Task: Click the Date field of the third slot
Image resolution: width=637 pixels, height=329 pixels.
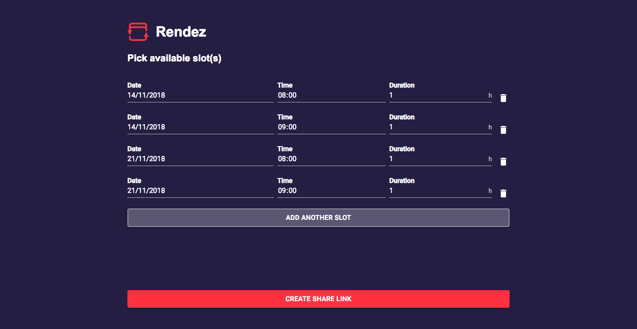Action: click(200, 159)
